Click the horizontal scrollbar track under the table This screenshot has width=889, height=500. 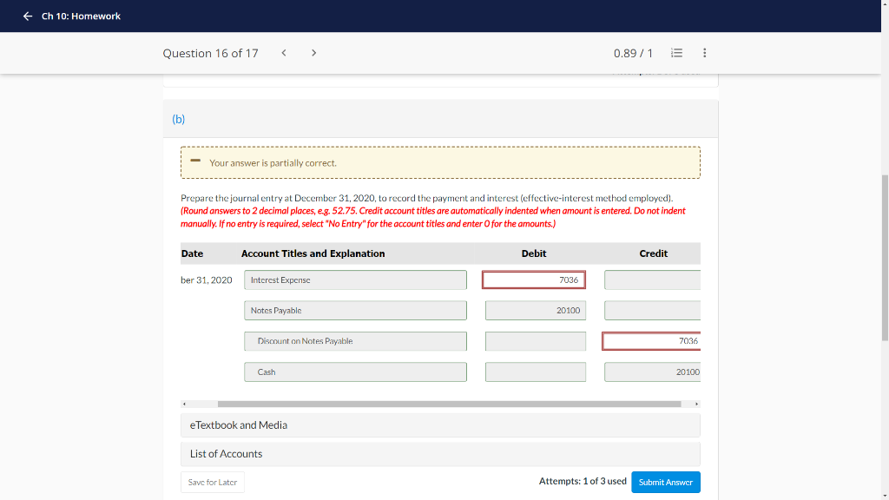click(449, 405)
